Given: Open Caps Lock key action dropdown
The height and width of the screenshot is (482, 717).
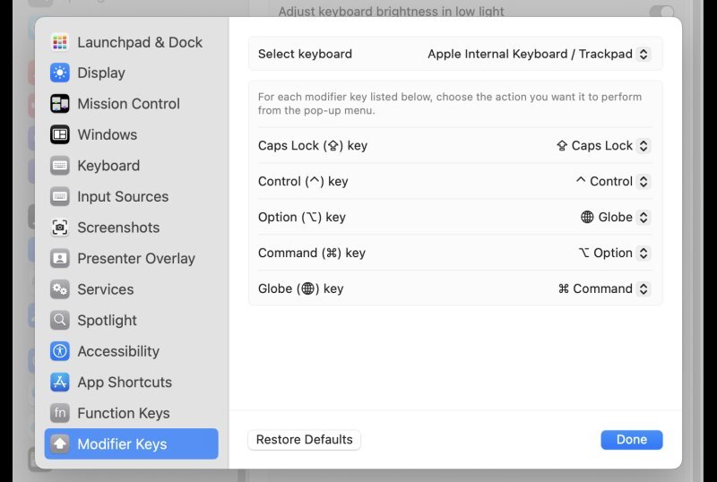Looking at the screenshot, I should tap(603, 145).
